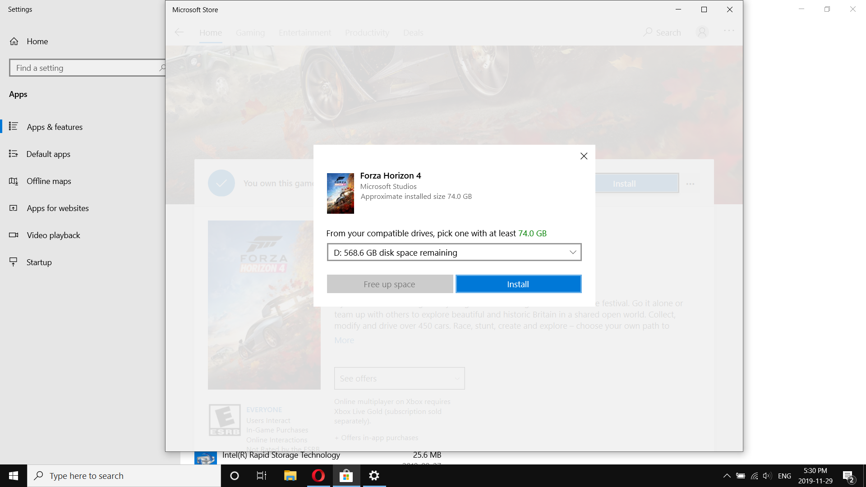Screen dimensions: 866x487
Task: Open more options beside product Install button
Action: click(690, 184)
